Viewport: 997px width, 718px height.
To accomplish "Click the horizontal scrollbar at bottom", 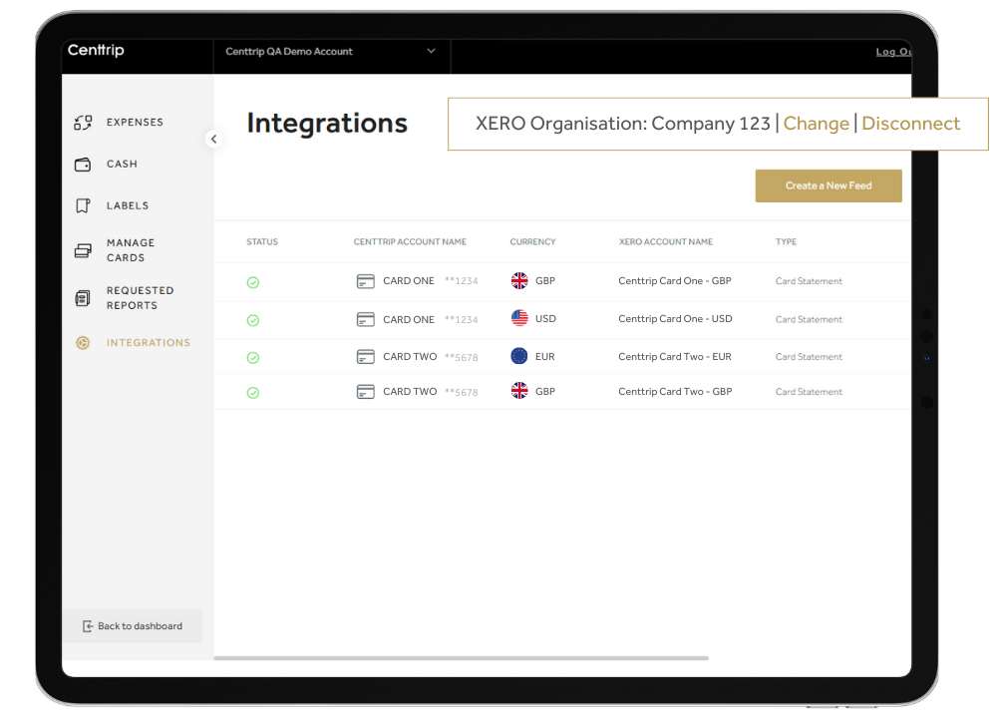I will [461, 658].
